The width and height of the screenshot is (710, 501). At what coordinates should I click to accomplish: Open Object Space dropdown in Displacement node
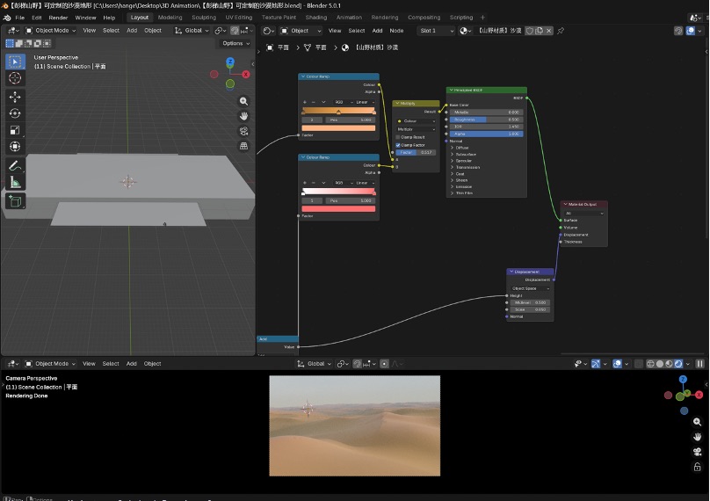point(530,288)
